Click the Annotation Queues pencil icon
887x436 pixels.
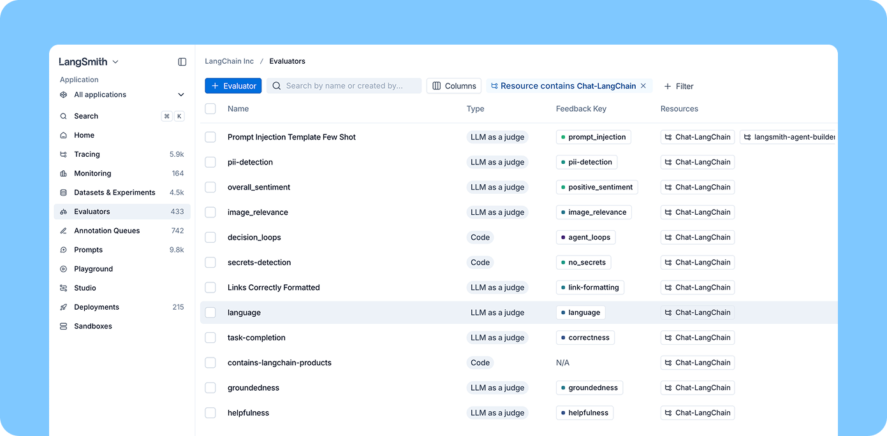(64, 231)
